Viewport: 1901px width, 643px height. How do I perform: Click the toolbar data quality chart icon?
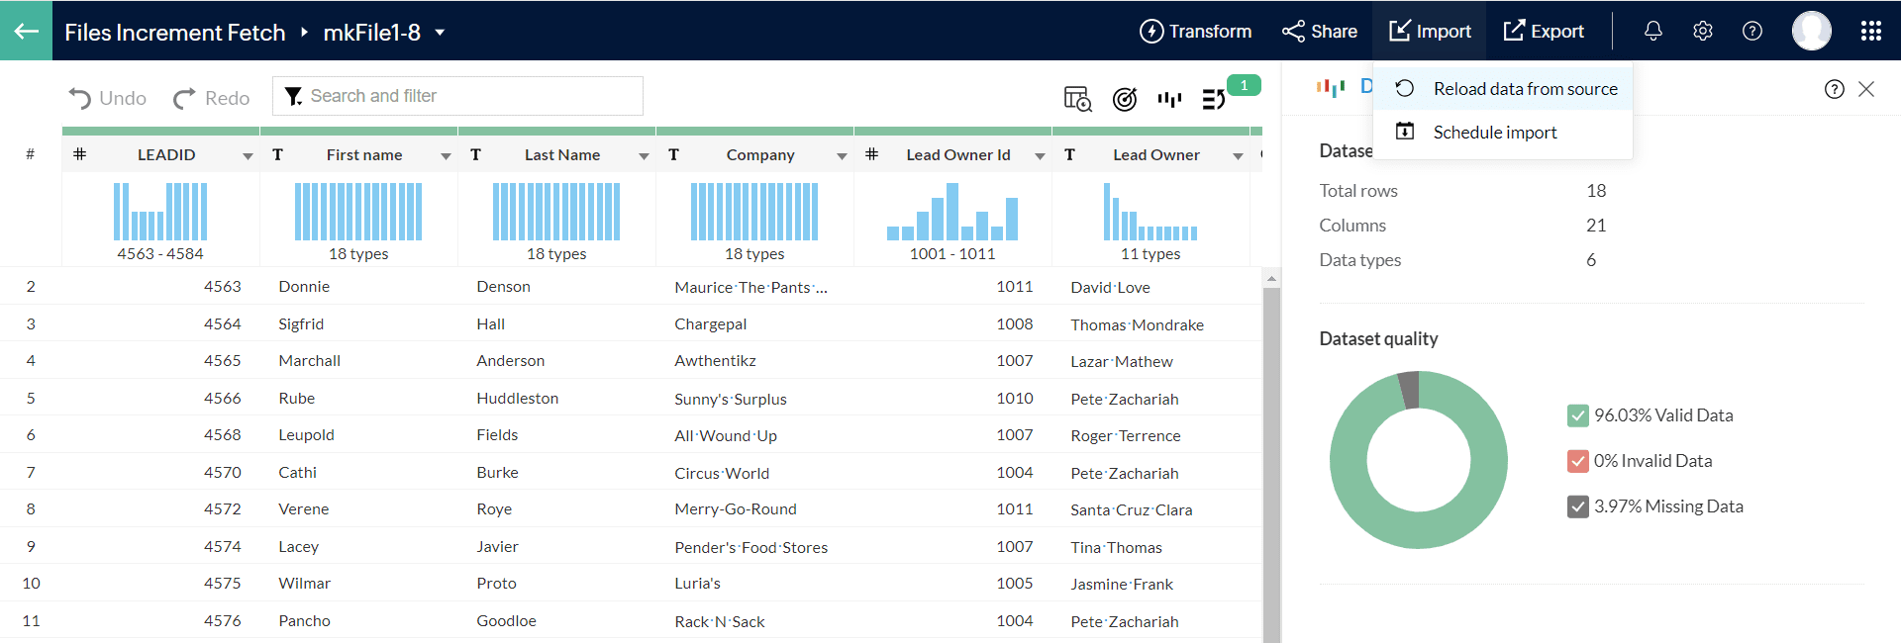coord(1169,99)
